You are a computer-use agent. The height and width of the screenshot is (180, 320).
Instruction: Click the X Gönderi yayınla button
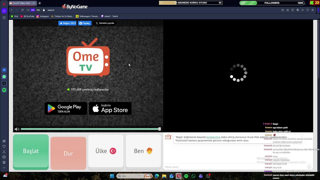(x=105, y=23)
